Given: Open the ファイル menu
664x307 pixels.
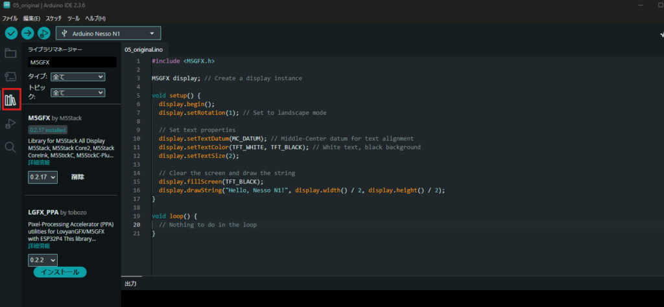Looking at the screenshot, I should 10,18.
